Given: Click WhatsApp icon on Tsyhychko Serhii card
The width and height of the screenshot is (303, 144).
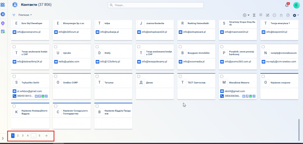Looking at the screenshot, I should 43,96.
